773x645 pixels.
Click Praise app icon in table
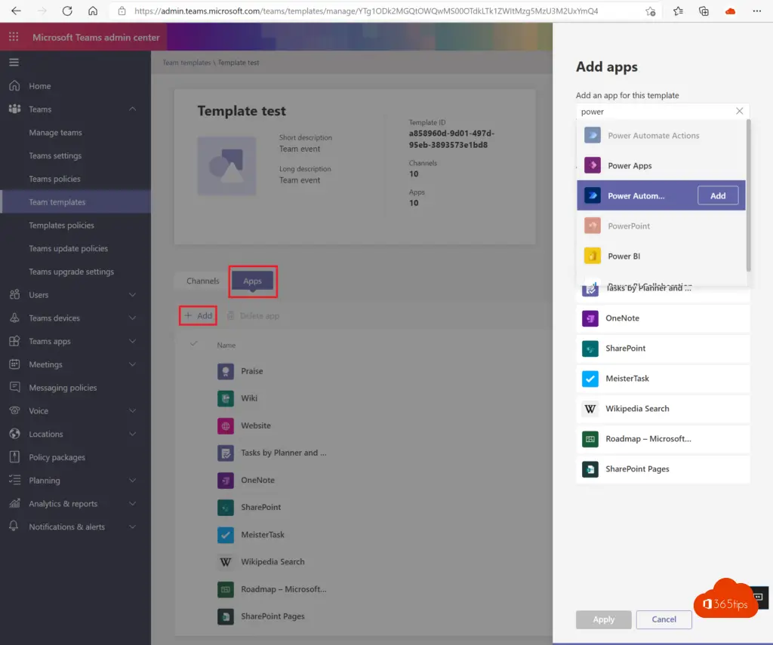225,371
